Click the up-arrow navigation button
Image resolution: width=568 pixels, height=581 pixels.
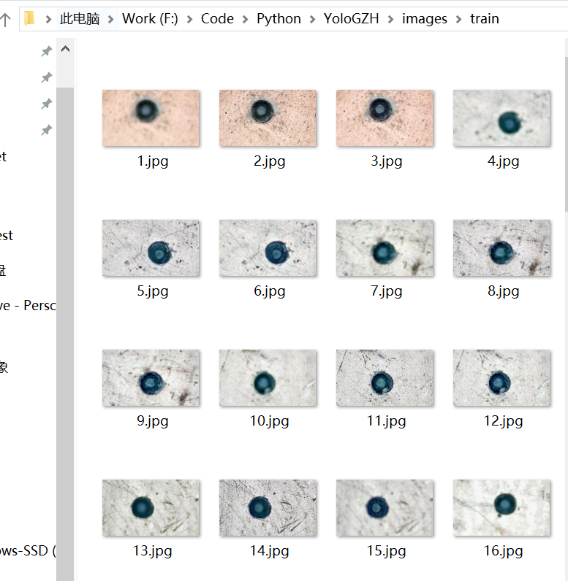tap(5, 19)
